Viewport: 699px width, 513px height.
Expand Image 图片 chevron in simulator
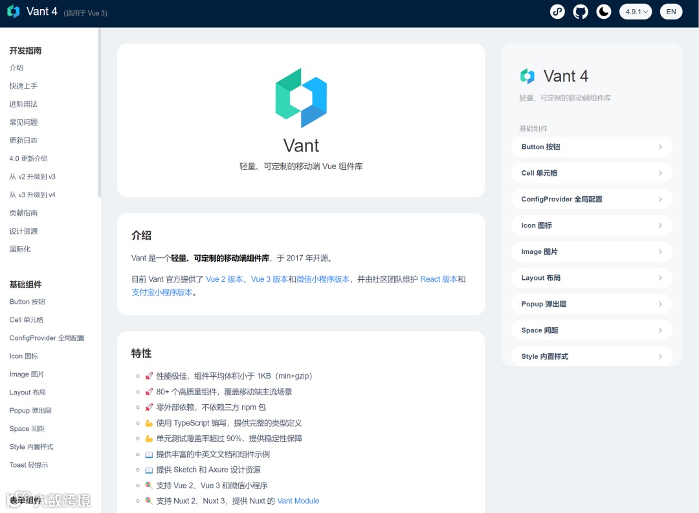coord(660,251)
